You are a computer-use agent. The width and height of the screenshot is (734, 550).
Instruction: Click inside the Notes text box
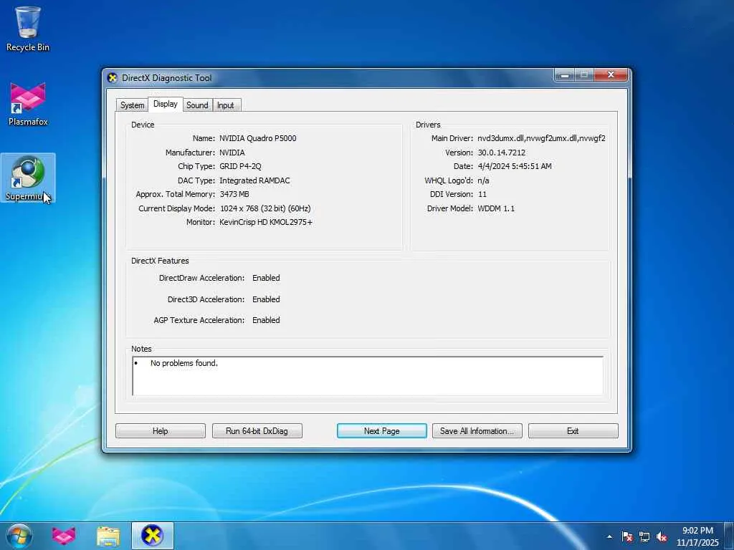[368, 376]
